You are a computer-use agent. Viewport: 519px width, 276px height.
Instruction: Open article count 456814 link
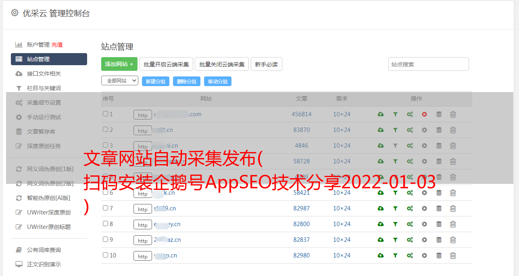pos(302,114)
